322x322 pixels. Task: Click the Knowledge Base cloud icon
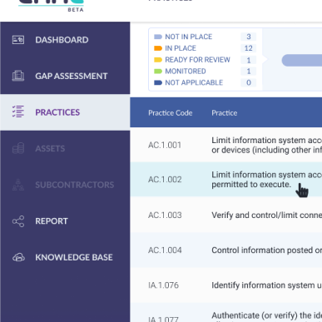point(18,257)
